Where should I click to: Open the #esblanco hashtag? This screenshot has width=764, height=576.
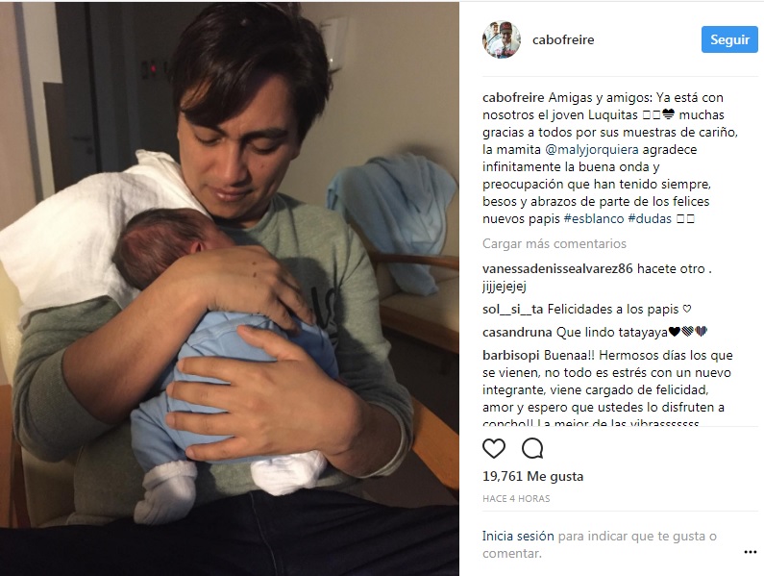tap(594, 219)
